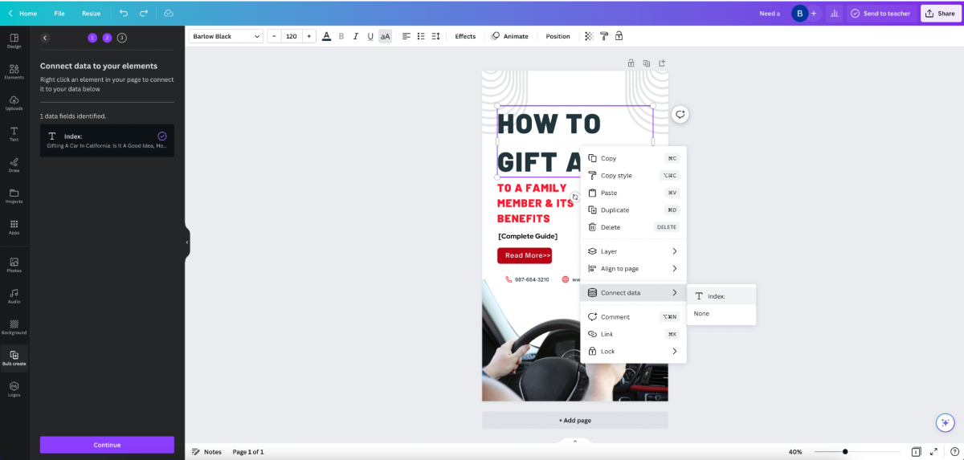This screenshot has height=460, width=964.
Task: Open the Uploads sidebar icon
Action: tap(14, 103)
